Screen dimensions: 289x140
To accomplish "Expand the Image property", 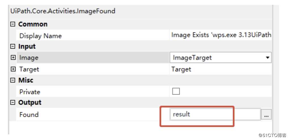I will click(x=13, y=58).
